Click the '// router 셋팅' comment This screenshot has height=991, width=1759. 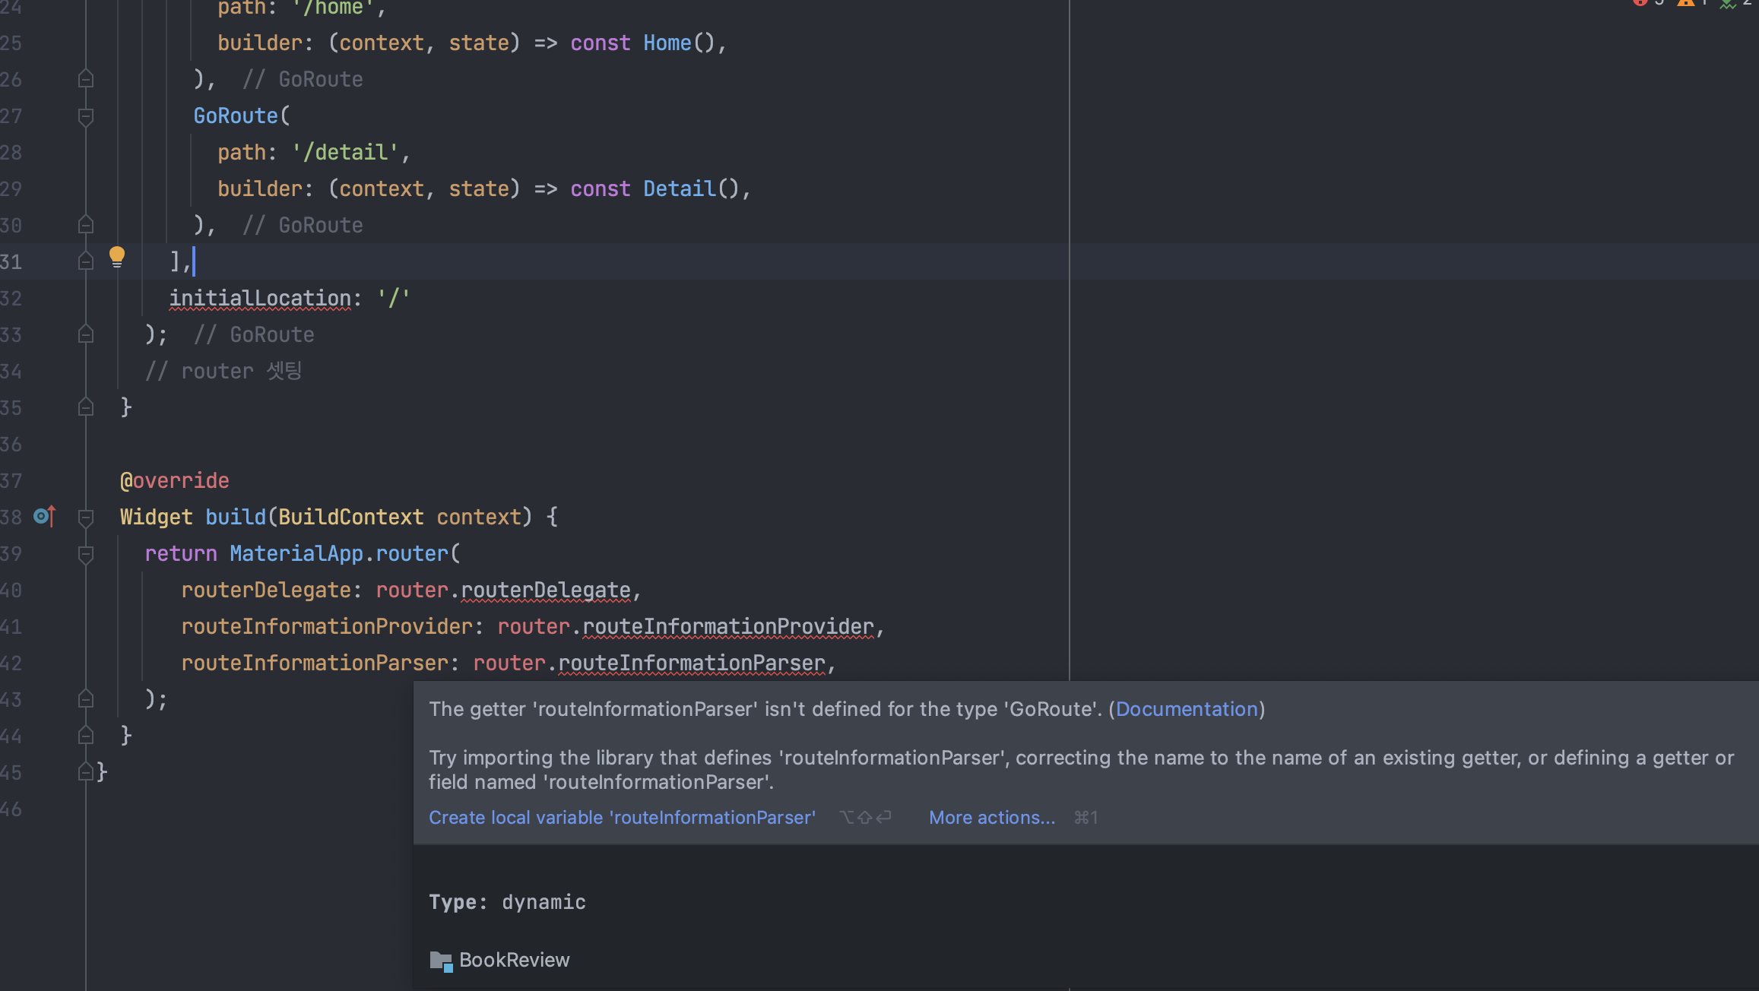[223, 371]
